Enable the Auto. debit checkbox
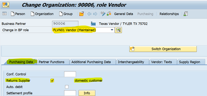Viewport: 207px width, 96px height. (67, 87)
